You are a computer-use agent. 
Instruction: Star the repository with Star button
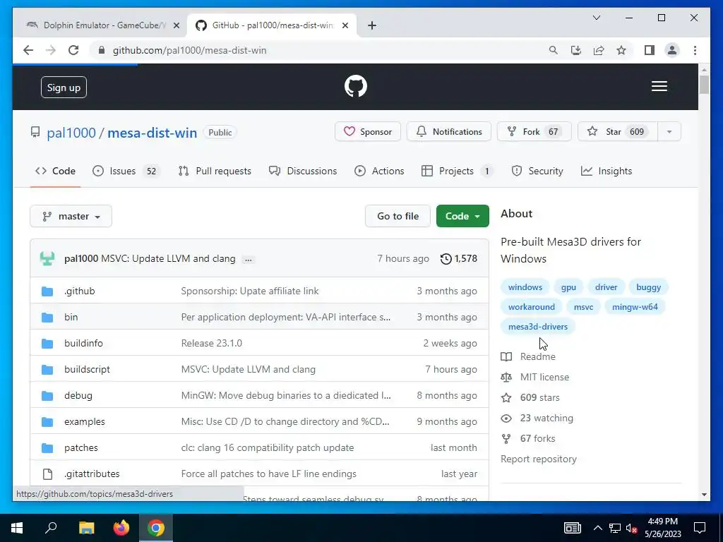click(618, 132)
